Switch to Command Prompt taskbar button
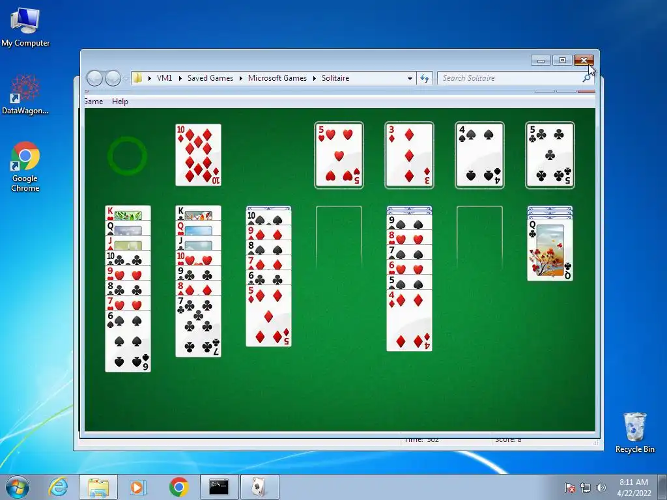The height and width of the screenshot is (500, 667). [219, 487]
